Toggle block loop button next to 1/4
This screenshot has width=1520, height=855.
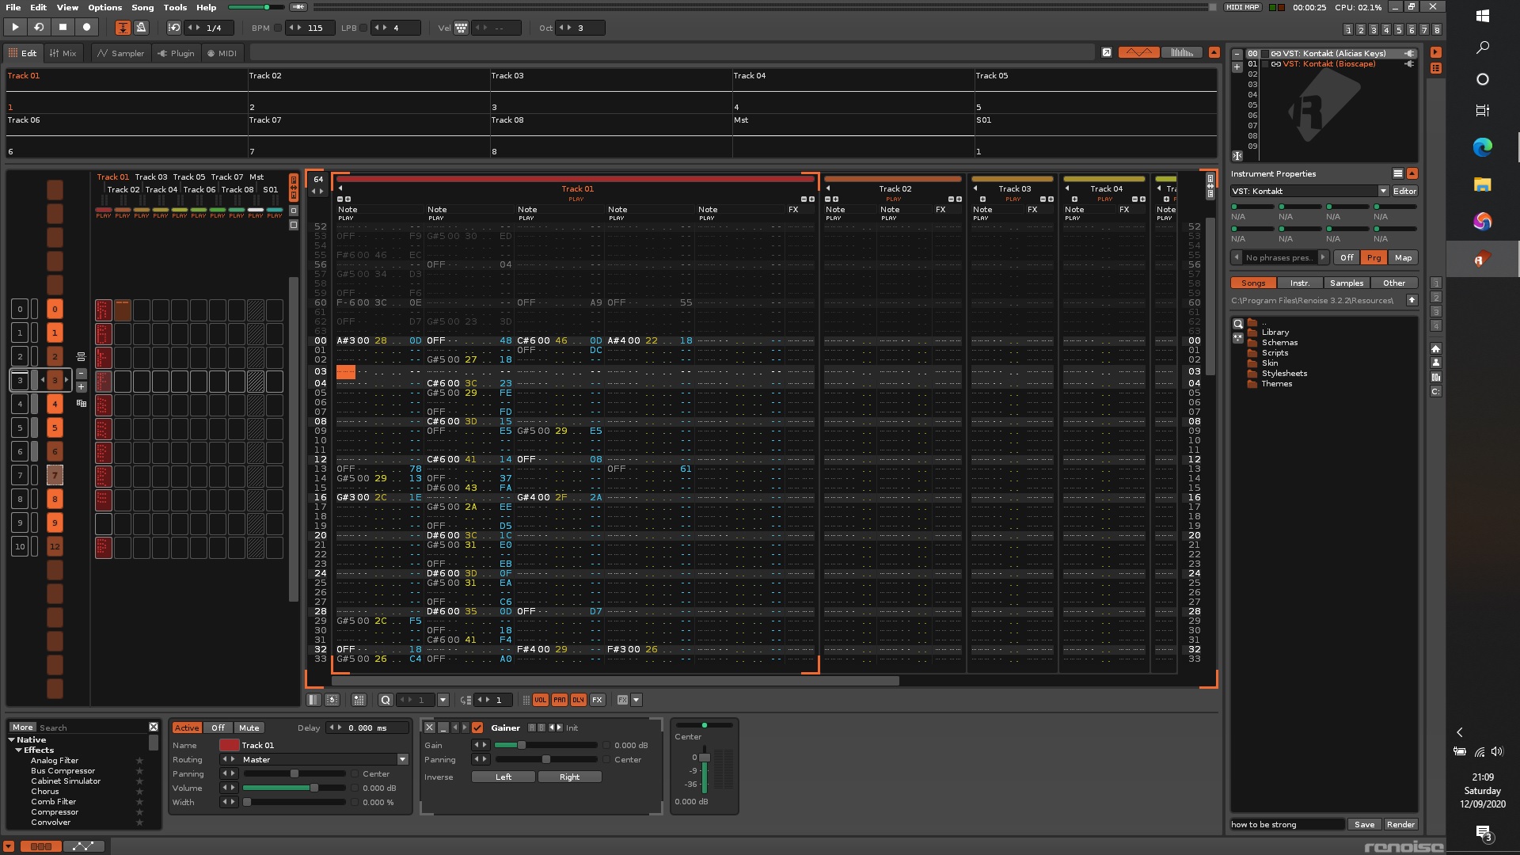pos(174,28)
